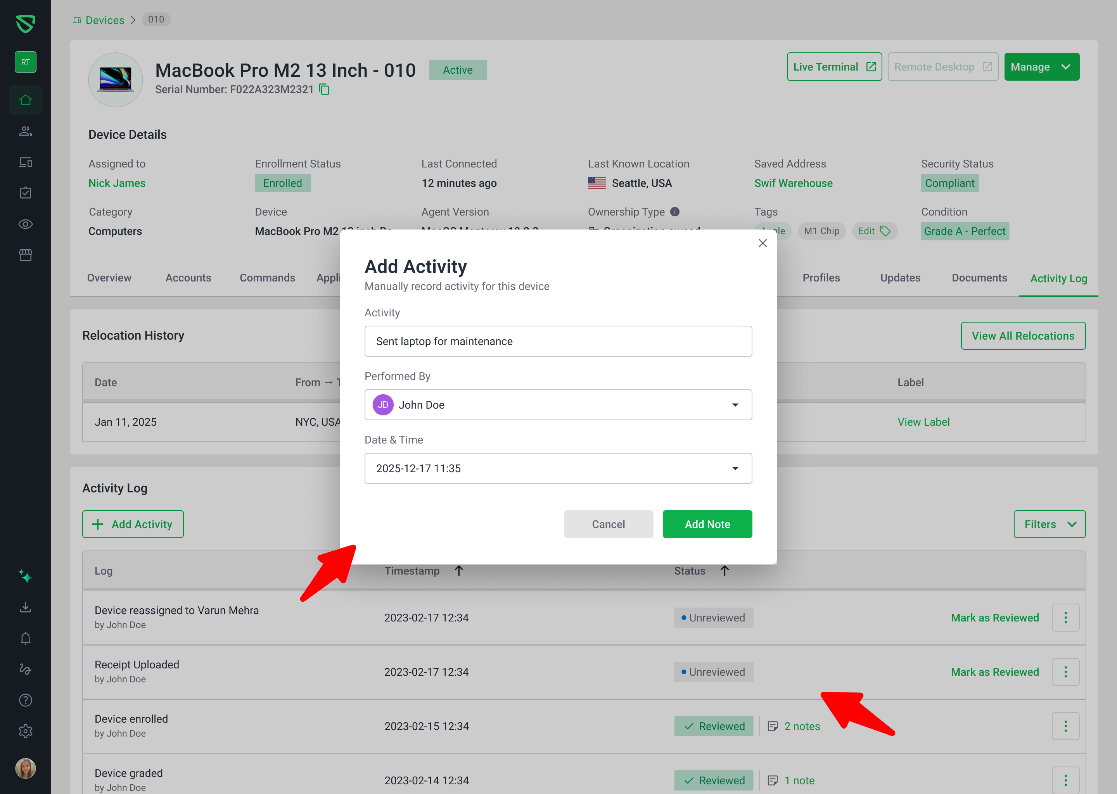Open notifications bell in sidebar
Screen dimensions: 1117x794
(26, 638)
